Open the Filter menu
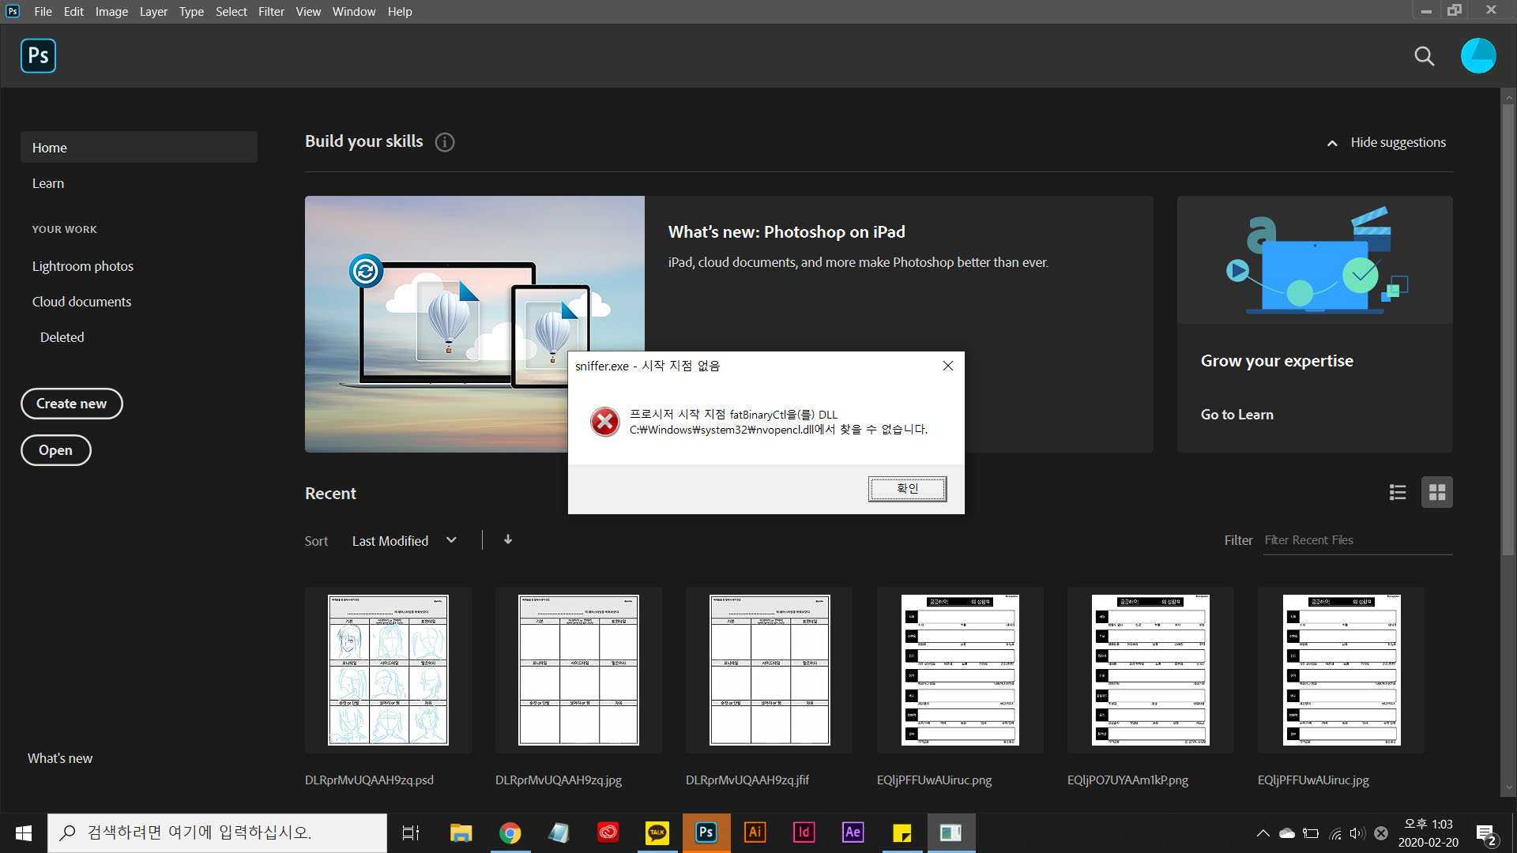 [x=271, y=12]
